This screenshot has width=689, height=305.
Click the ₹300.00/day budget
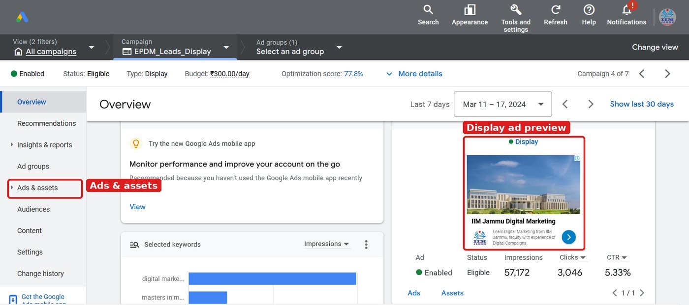[230, 74]
